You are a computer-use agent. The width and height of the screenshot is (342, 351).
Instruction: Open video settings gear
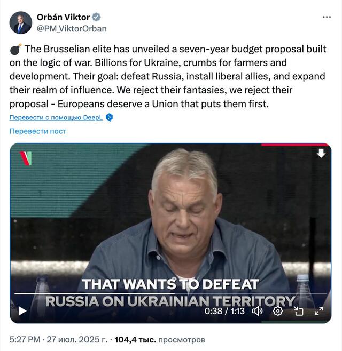(278, 310)
